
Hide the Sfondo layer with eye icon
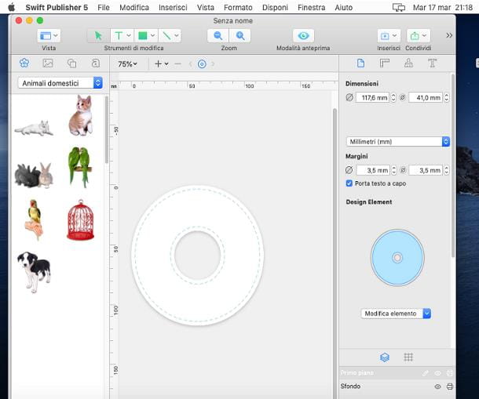(437, 386)
